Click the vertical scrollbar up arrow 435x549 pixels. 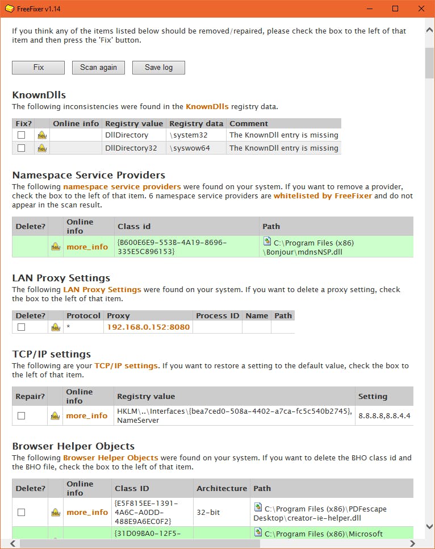point(430,31)
